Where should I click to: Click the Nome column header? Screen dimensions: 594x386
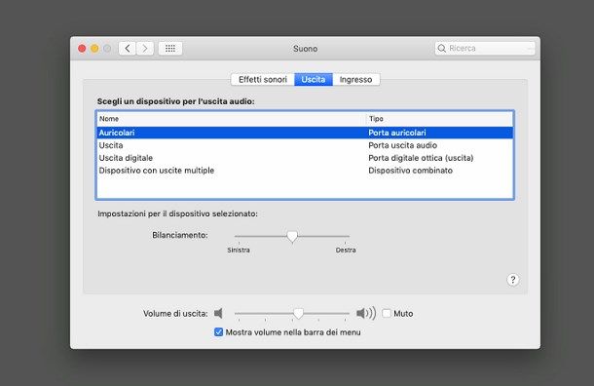coord(231,119)
